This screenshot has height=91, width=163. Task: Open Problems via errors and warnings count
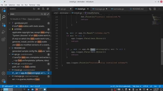tap(24, 86)
